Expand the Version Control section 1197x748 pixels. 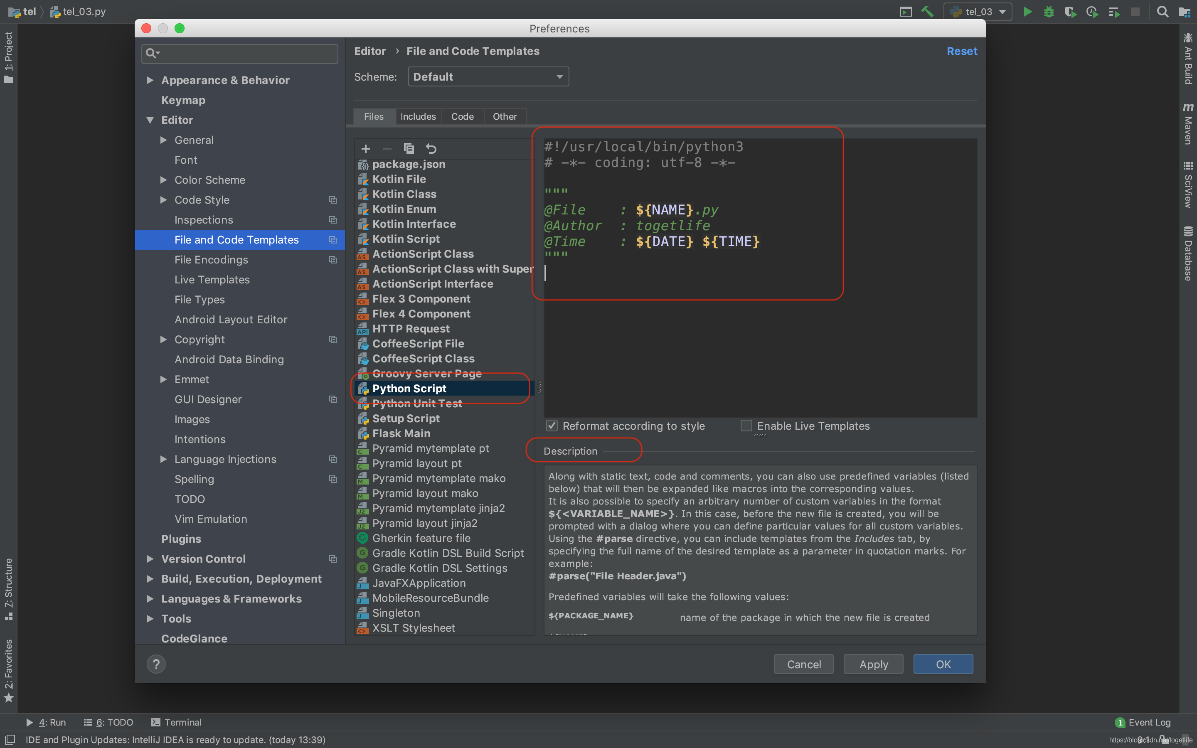pyautogui.click(x=150, y=559)
